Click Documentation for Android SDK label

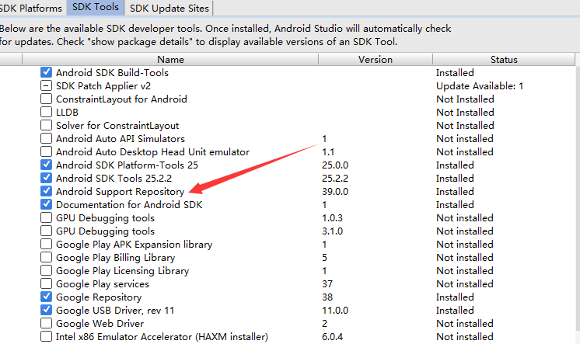129,205
